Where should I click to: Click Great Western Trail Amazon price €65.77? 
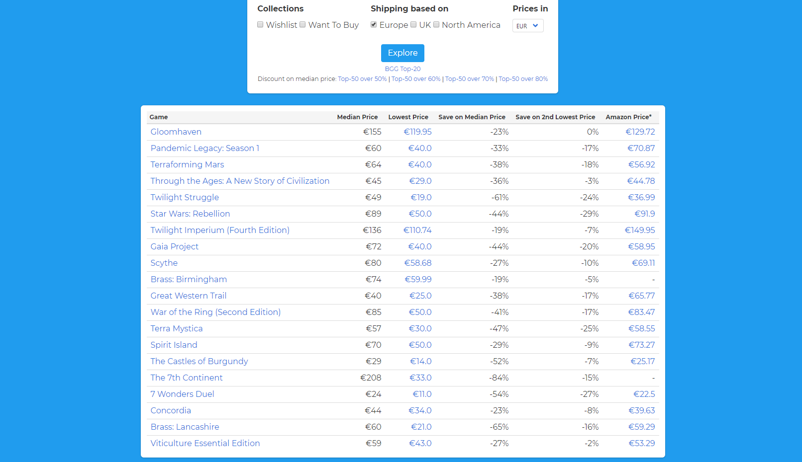(642, 296)
